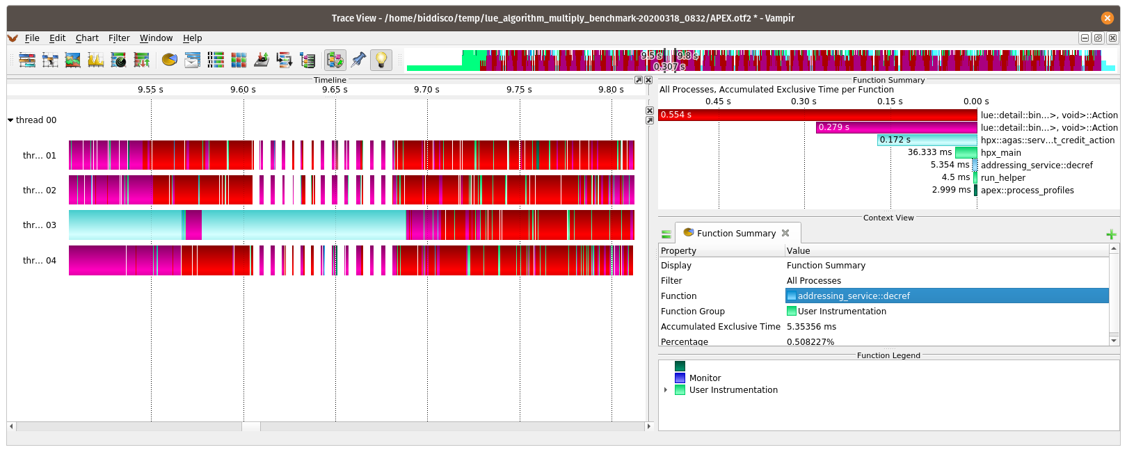
Task: Toggle the Function Legend palette button
Action: pos(335,60)
